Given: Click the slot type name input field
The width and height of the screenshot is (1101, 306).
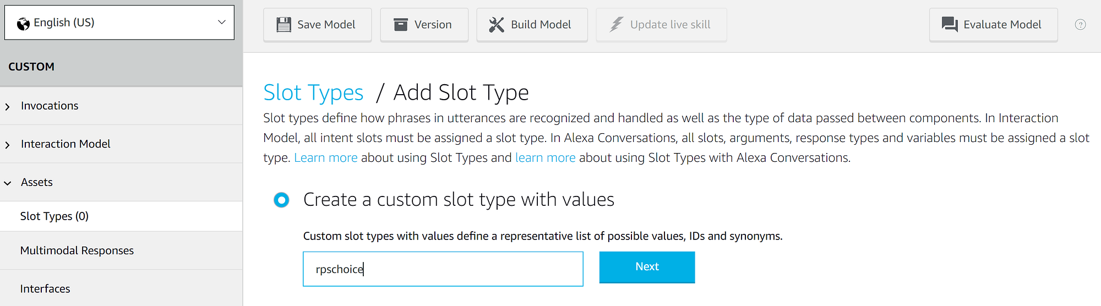Looking at the screenshot, I should click(x=443, y=269).
